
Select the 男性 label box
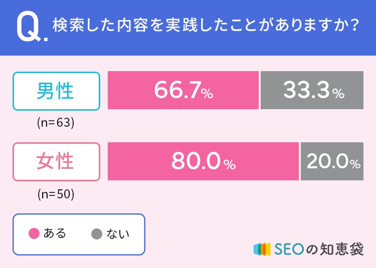coord(56,91)
